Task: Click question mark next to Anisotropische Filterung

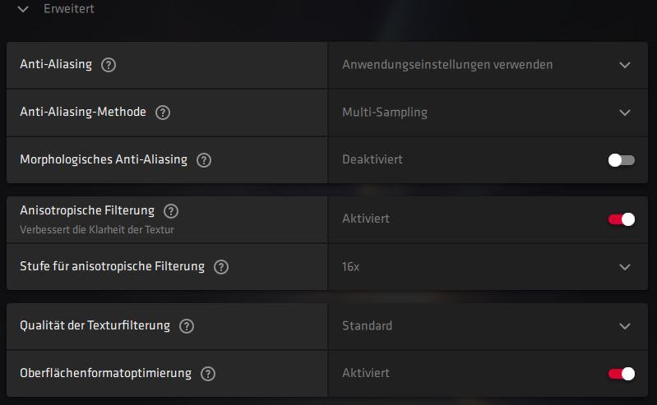Action: click(170, 211)
